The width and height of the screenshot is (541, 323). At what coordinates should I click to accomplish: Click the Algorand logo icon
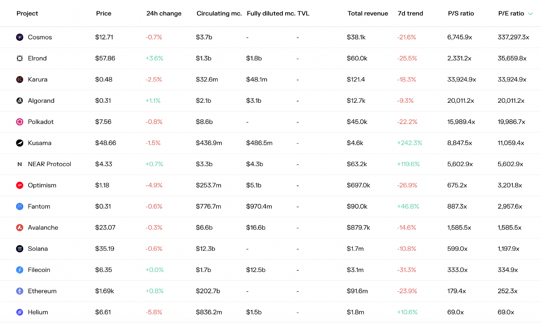point(20,101)
